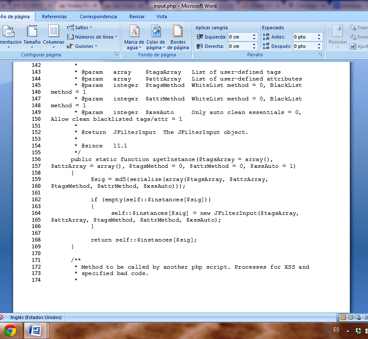The width and height of the screenshot is (368, 339).
Task: Switch to the Revisar tab
Action: point(137,17)
